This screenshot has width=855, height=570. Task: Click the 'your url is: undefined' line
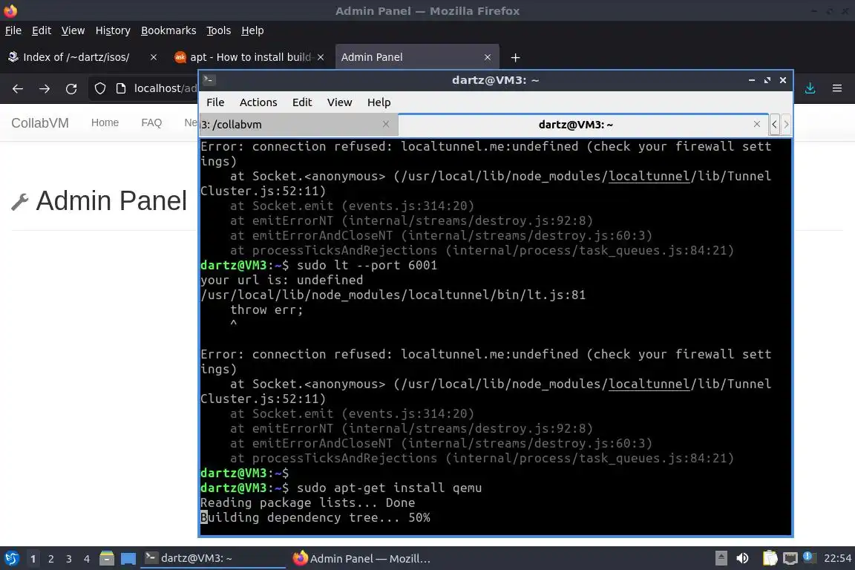281,280
